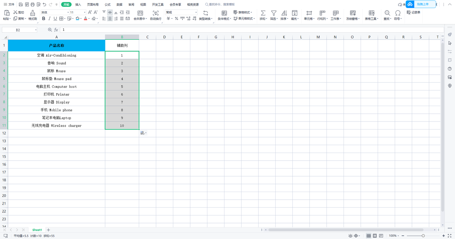Screen dimensions: 455x239
Task: Click the Type Conversion (类型转换) icon
Action: (206, 13)
